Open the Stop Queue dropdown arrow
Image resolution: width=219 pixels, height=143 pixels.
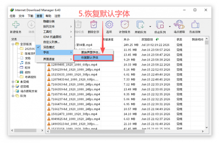pyautogui.click(x=170, y=26)
